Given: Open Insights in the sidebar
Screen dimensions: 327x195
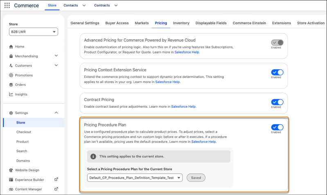Looking at the screenshot, I should (x=21, y=94).
